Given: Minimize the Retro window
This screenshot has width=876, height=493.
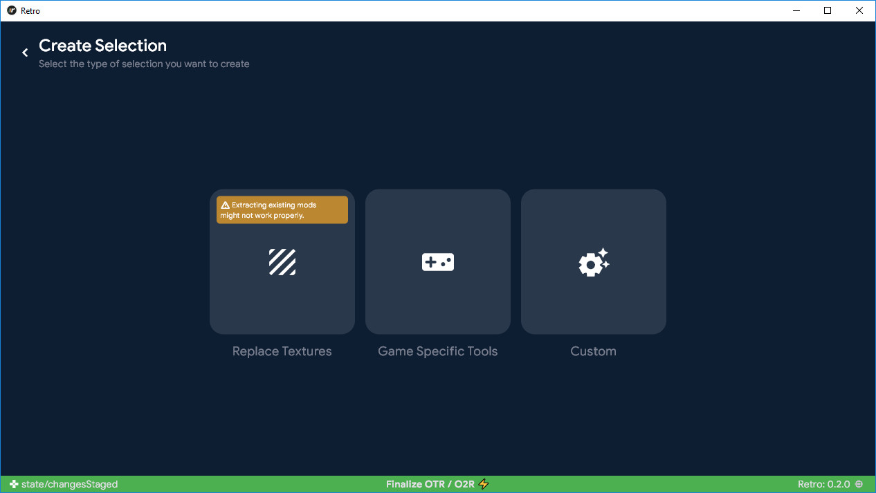Looking at the screenshot, I should (795, 10).
